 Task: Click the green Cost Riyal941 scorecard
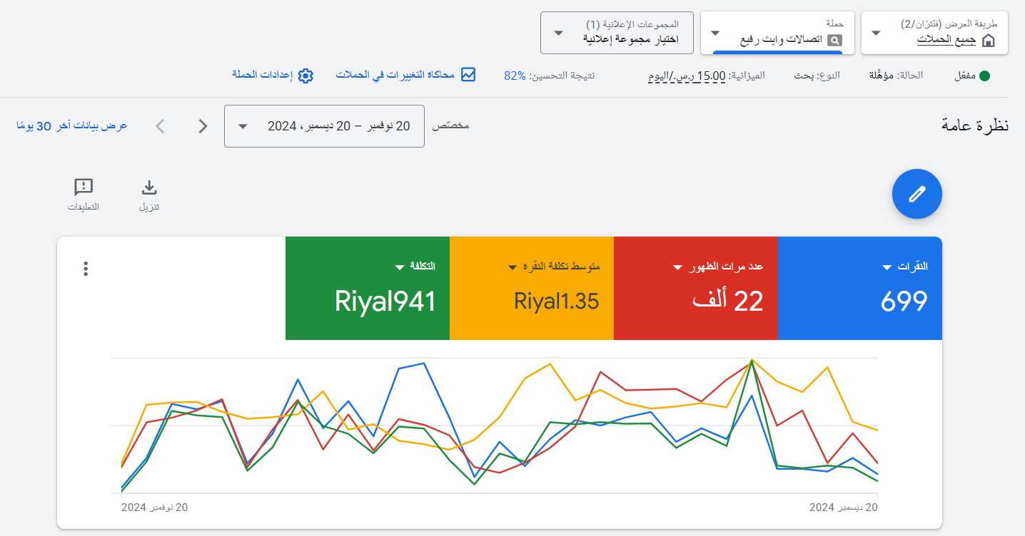coord(368,288)
